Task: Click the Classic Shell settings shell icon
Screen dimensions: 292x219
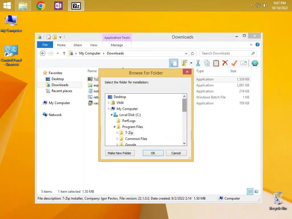Action: point(255,63)
